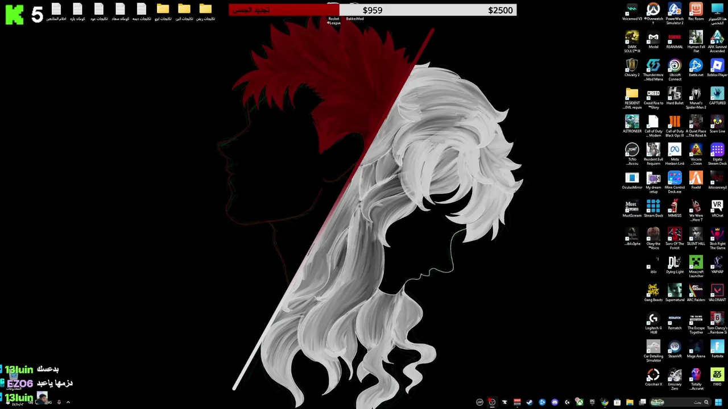Select the Fortnite desktop icon
This screenshot has height=409, width=728.
tap(717, 350)
